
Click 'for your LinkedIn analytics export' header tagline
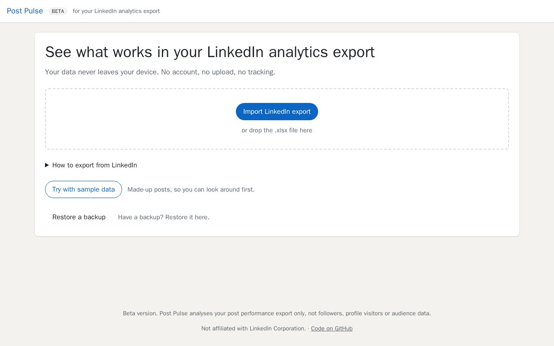(116, 11)
